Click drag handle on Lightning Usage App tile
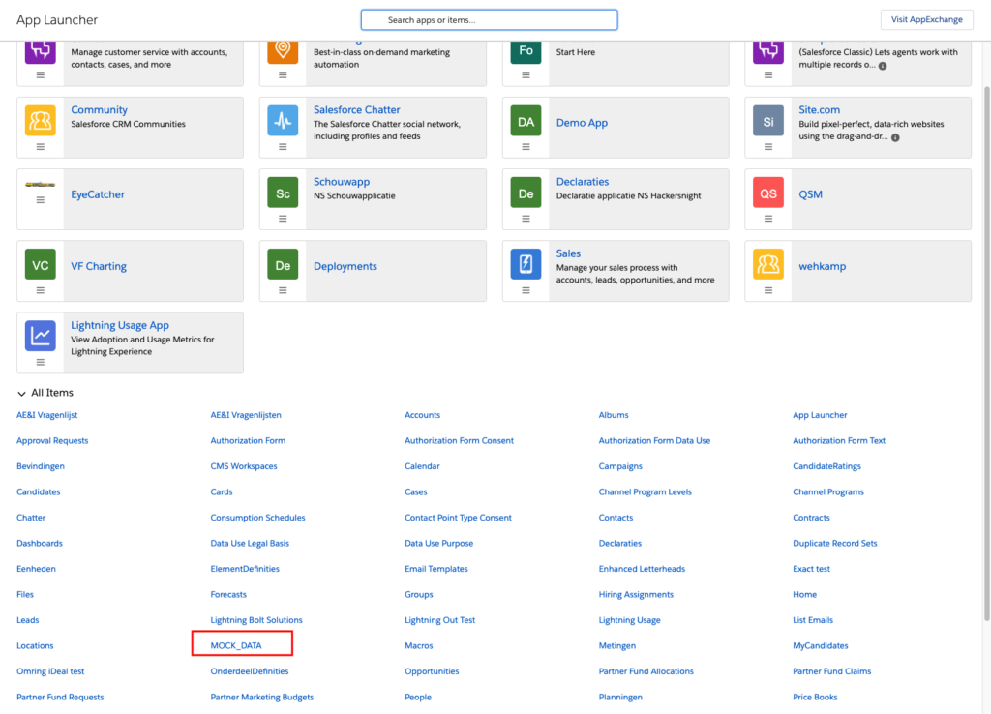 pyautogui.click(x=41, y=362)
